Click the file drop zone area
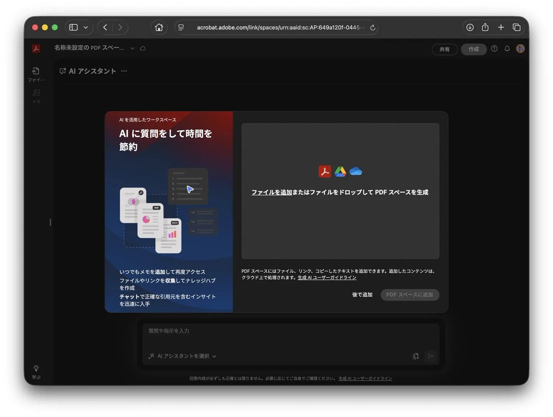The width and height of the screenshot is (553, 417). pos(340,191)
